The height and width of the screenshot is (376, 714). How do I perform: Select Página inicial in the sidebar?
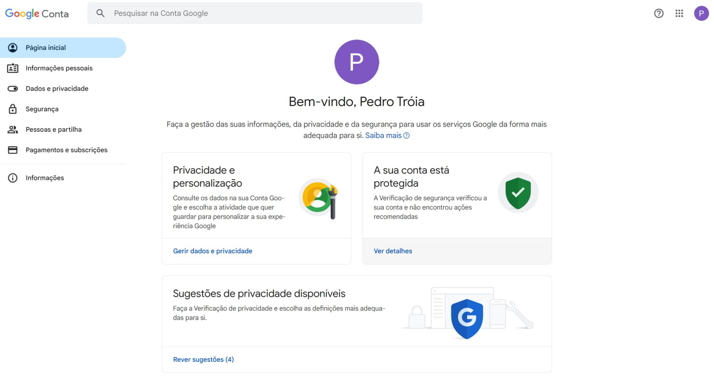click(46, 48)
